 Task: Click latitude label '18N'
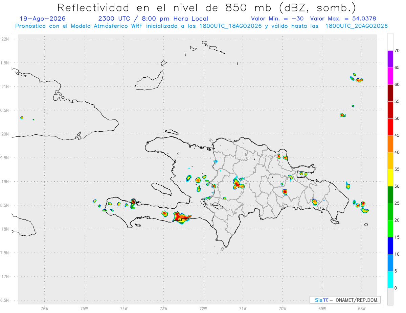click(6, 229)
